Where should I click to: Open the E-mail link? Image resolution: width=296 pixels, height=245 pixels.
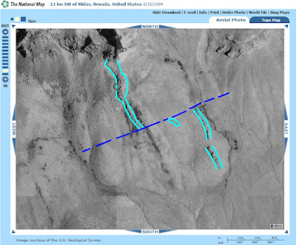click(x=189, y=12)
